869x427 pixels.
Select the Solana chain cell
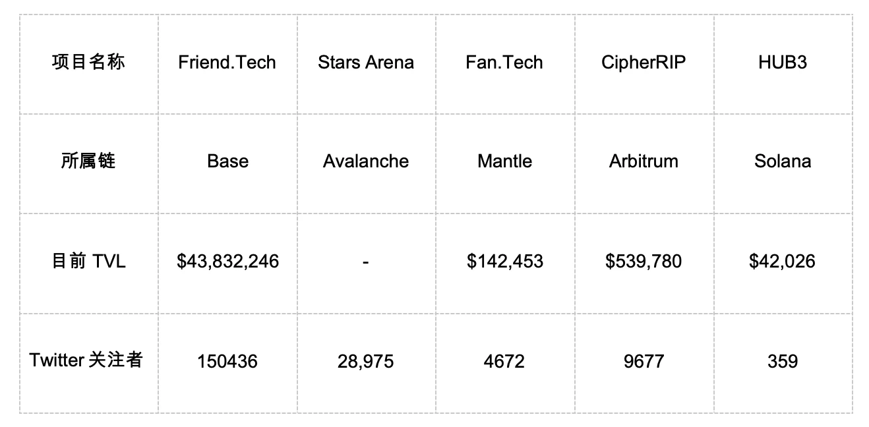click(783, 161)
